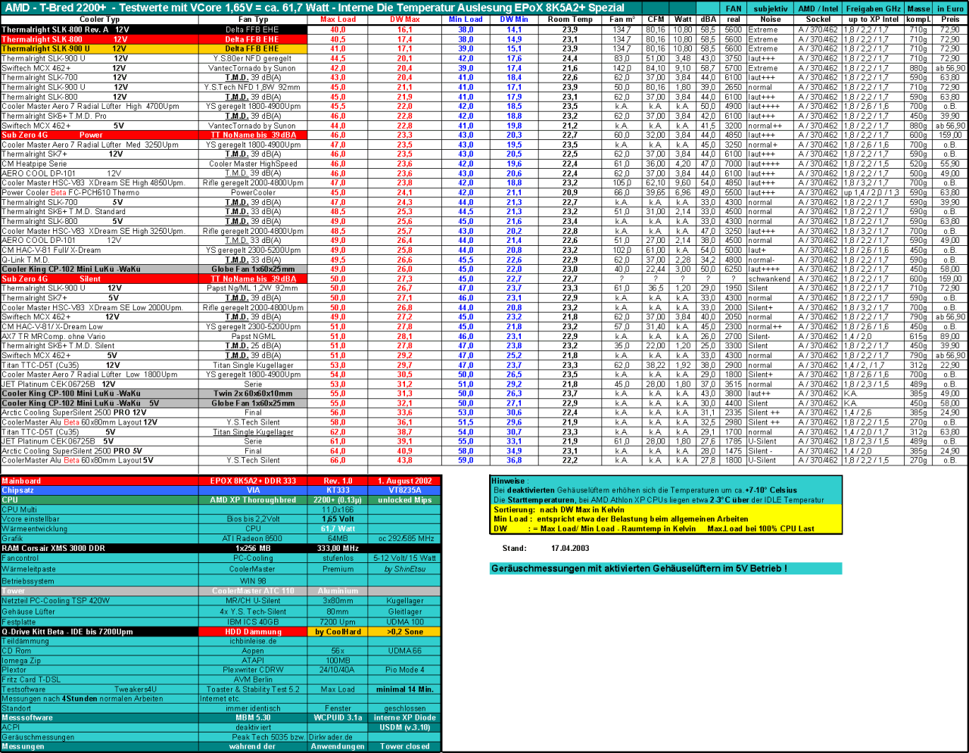Click 'Titan TTC-D5T (Cu35) 12V' cell
The height and width of the screenshot is (753, 969).
[x=100, y=365]
